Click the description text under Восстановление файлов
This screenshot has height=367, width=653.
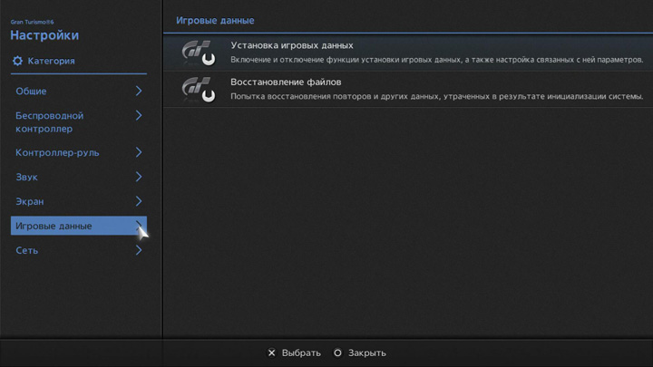[x=436, y=96]
